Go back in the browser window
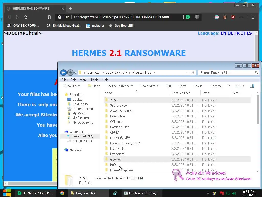Screen dimensions: 262x197 pos(9,17)
